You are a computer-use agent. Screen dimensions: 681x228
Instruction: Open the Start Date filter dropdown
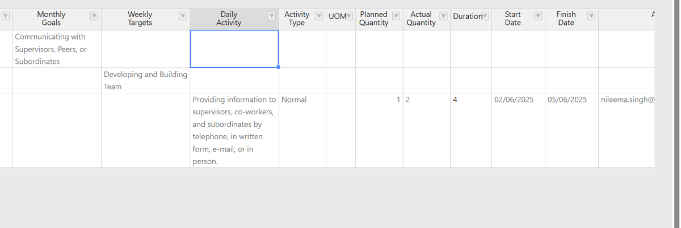coord(538,16)
